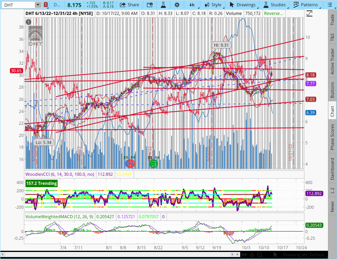The height and width of the screenshot is (259, 337).
Task: Click the 7.77 purple price bubble
Action: tap(311, 84)
